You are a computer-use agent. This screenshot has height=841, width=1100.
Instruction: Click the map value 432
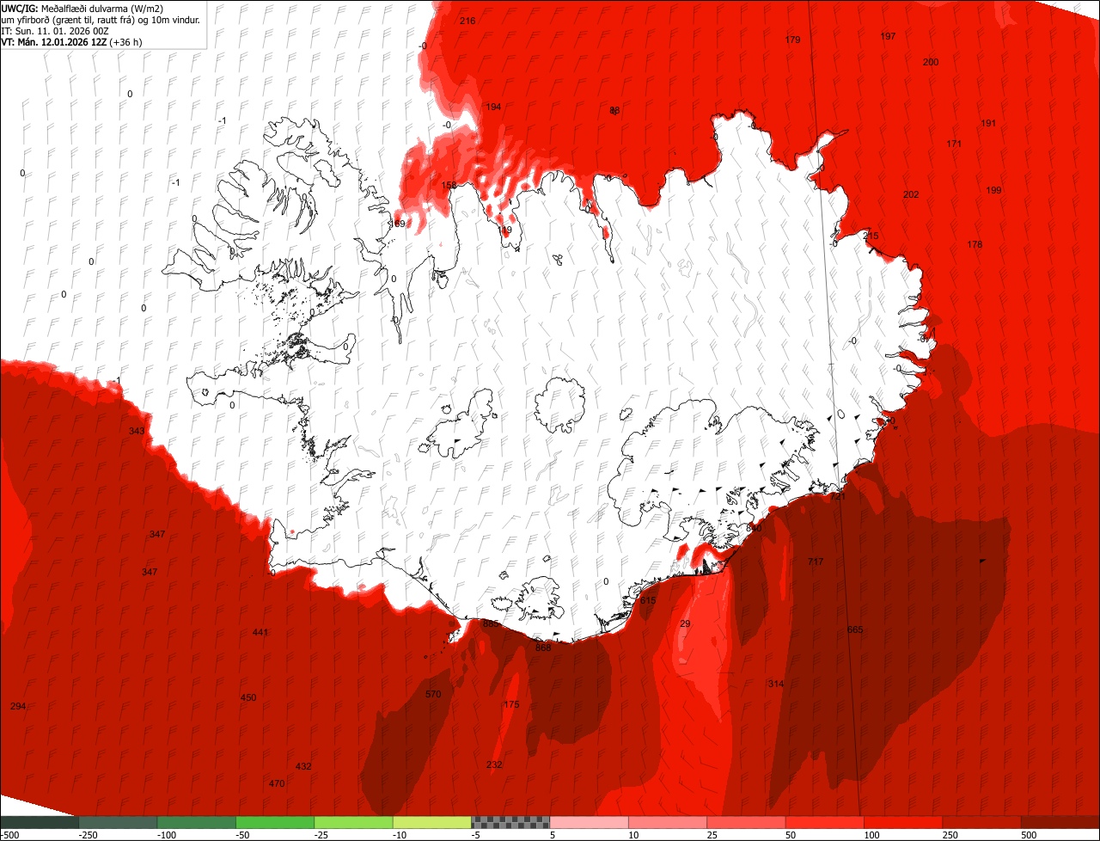(x=303, y=766)
